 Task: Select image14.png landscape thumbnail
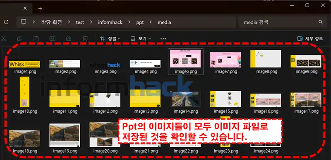[x=185, y=99]
